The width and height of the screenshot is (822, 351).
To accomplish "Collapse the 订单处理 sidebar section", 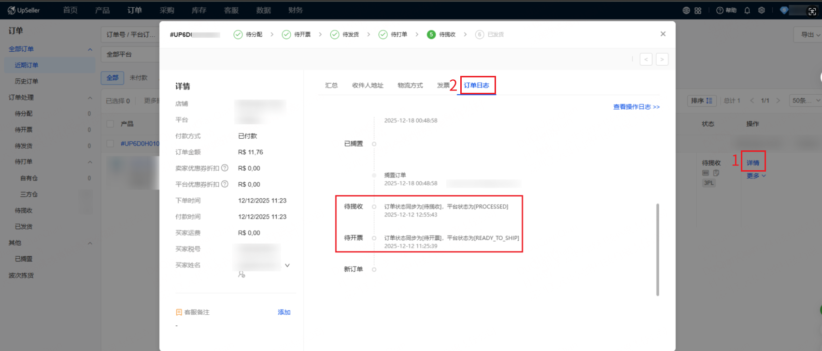I will pyautogui.click(x=90, y=98).
